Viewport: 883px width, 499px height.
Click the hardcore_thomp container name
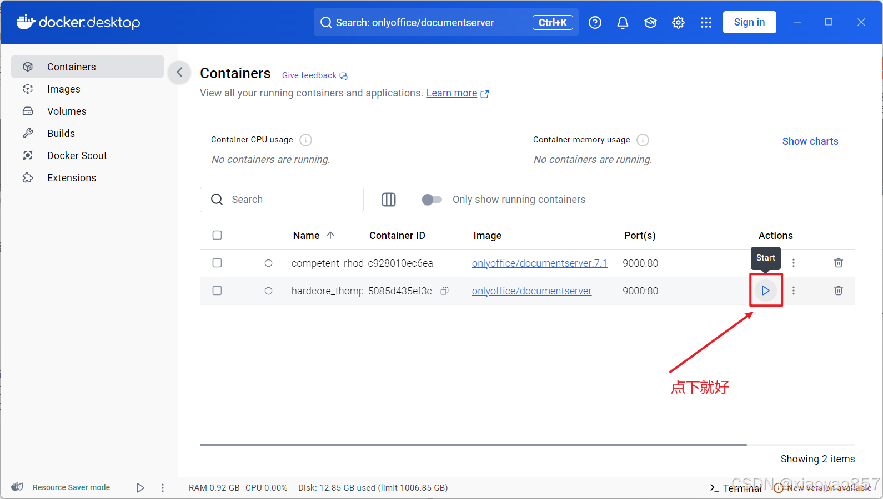[327, 291]
